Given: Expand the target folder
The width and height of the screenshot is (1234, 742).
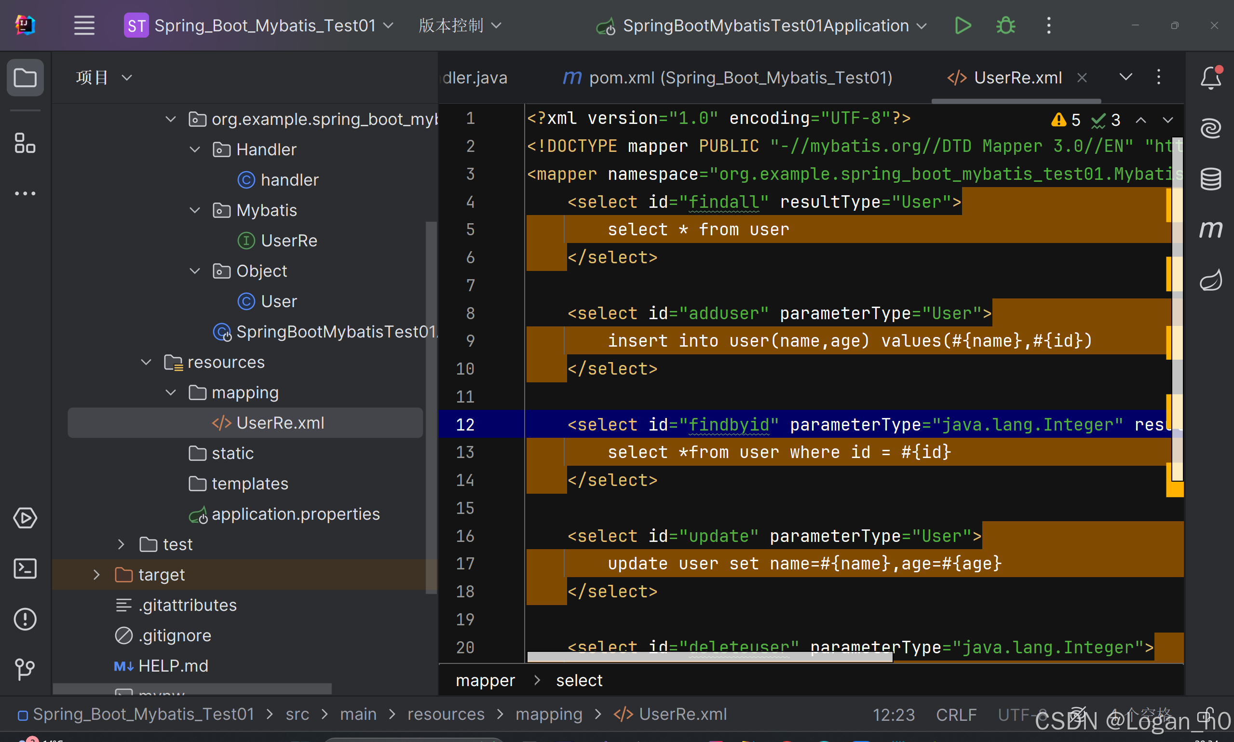Looking at the screenshot, I should [x=96, y=575].
